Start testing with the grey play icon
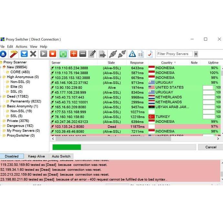This screenshot has width=223, height=223. pyautogui.click(x=44, y=54)
